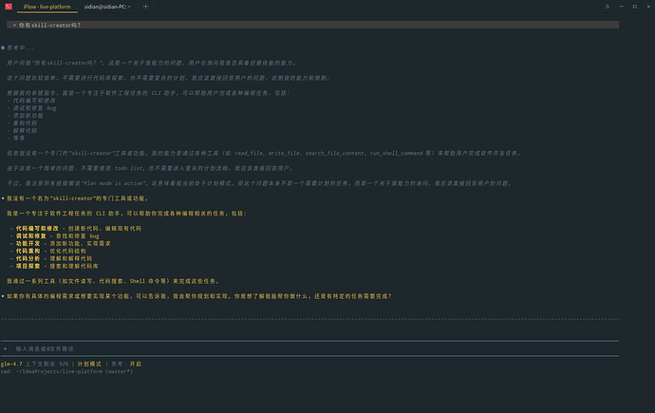The image size is (655, 413).
Task: Click the prompt arrow beside input field
Action: tap(6, 348)
